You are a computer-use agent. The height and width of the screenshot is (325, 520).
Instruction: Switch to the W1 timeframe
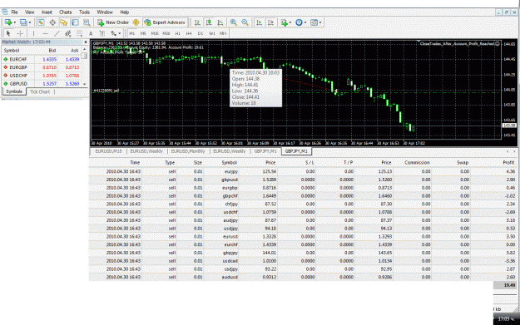point(212,33)
